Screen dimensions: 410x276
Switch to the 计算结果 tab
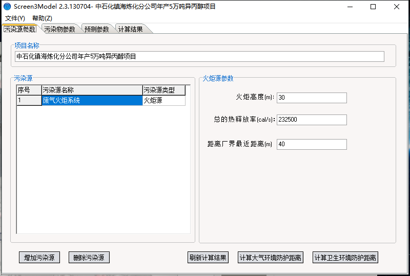pyautogui.click(x=131, y=29)
